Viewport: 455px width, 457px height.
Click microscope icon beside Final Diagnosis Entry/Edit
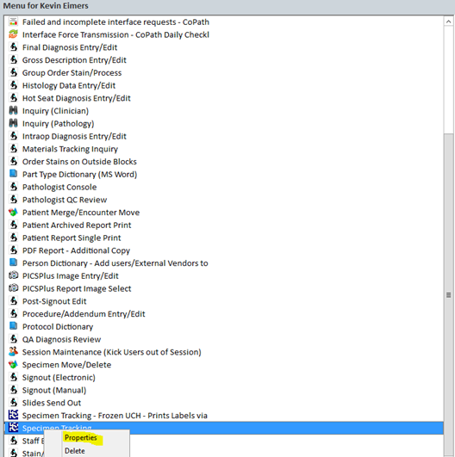click(13, 47)
